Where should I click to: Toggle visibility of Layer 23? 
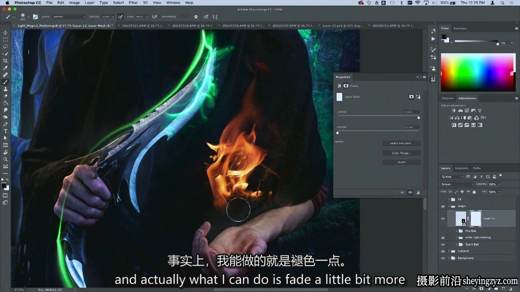tap(443, 219)
